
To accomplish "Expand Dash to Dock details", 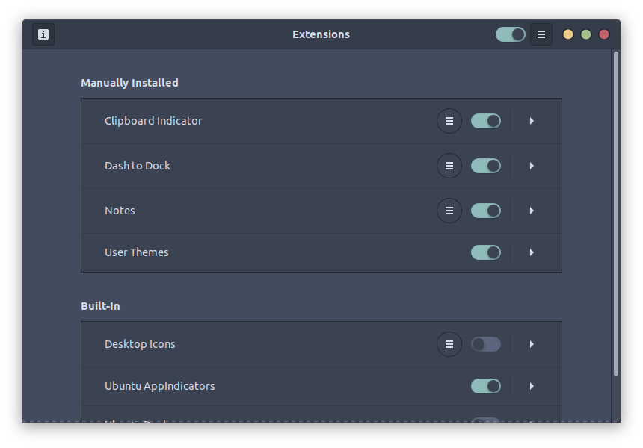I will [x=532, y=166].
